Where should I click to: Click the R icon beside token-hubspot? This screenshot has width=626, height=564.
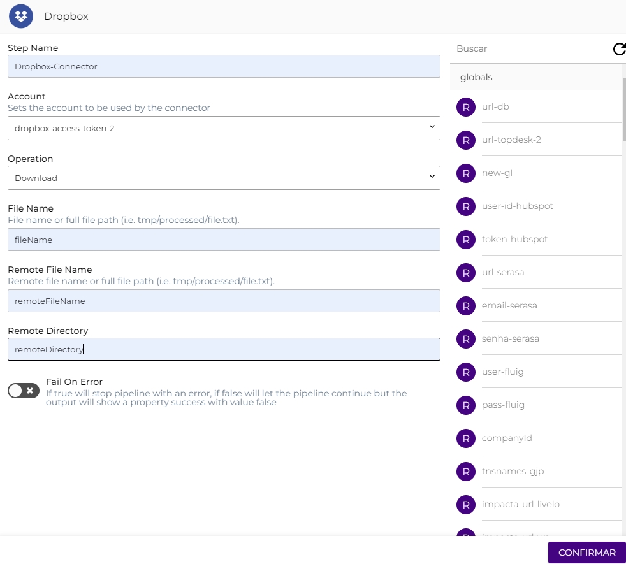467,240
